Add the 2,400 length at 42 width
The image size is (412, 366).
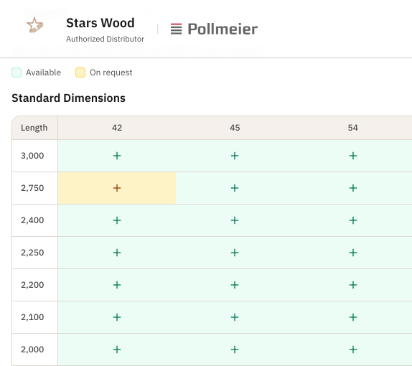[117, 220]
